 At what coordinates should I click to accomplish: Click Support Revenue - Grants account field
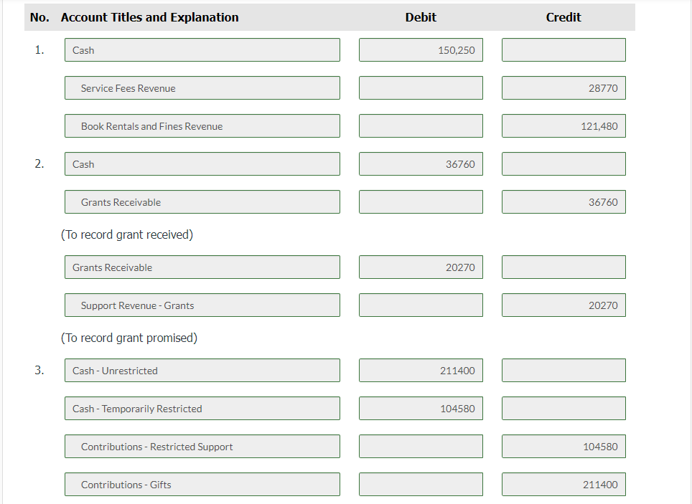tap(202, 305)
